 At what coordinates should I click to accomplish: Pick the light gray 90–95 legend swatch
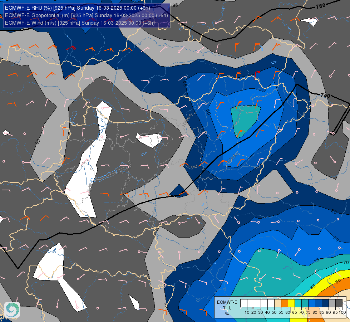pos(332,303)
